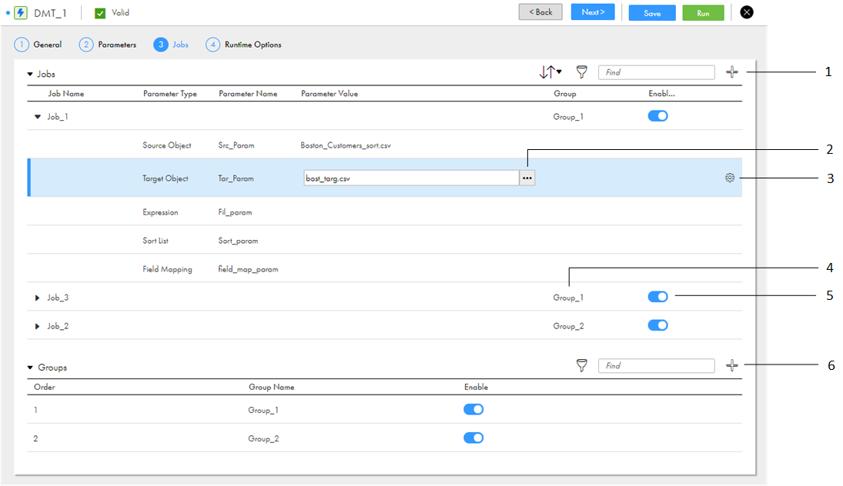
Task: Expand the Job_2 row
Action: [x=37, y=326]
